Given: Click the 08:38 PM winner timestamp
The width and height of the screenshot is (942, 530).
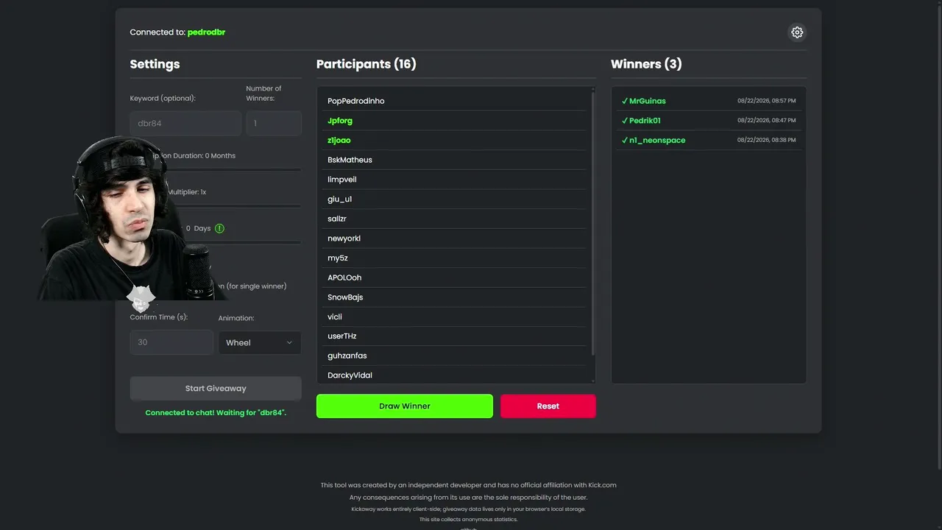Looking at the screenshot, I should tap(766, 140).
